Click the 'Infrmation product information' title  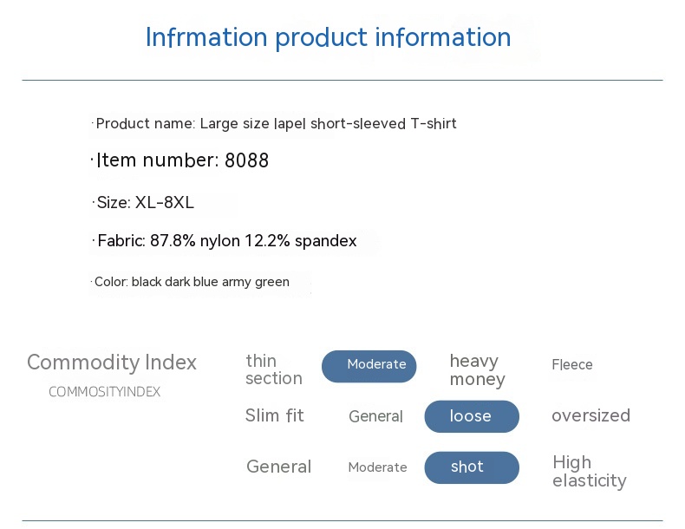(328, 37)
